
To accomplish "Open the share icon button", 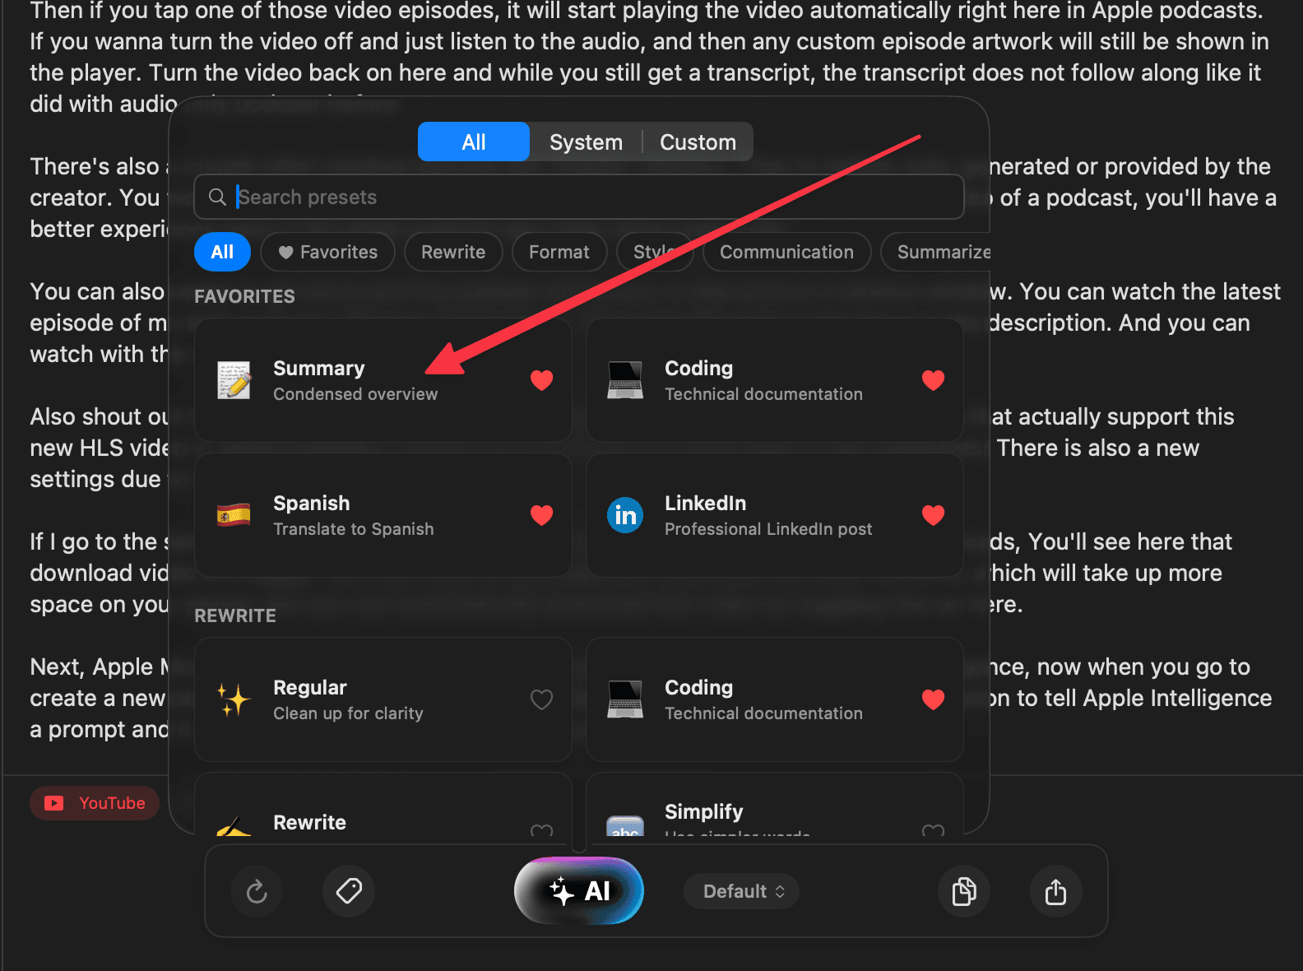I will [1055, 891].
